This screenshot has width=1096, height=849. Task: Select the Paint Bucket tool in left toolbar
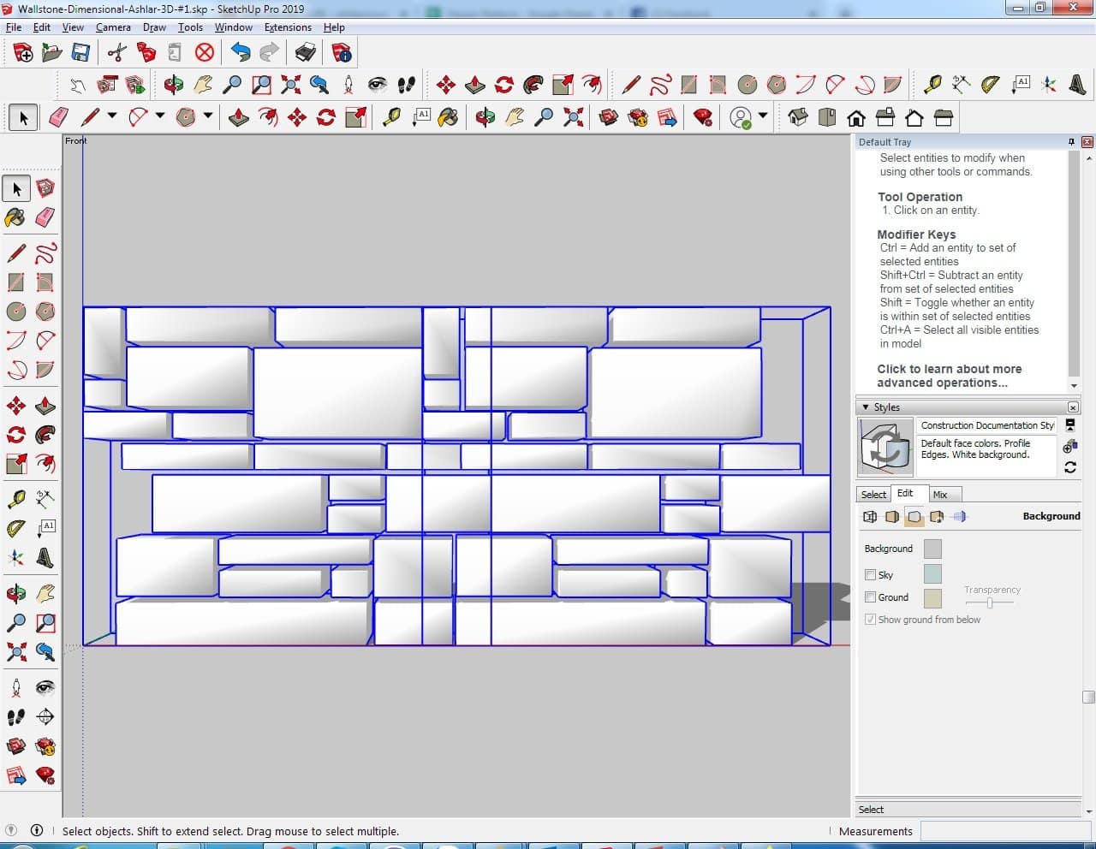coord(15,217)
